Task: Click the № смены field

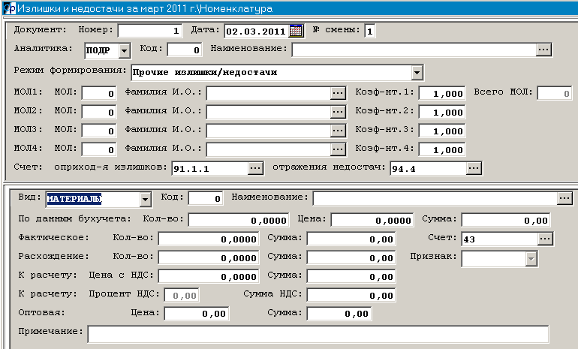Action: [371, 31]
